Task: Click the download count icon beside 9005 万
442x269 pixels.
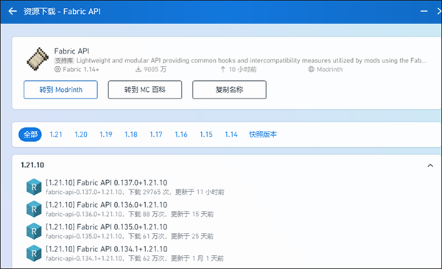Action: [x=138, y=69]
